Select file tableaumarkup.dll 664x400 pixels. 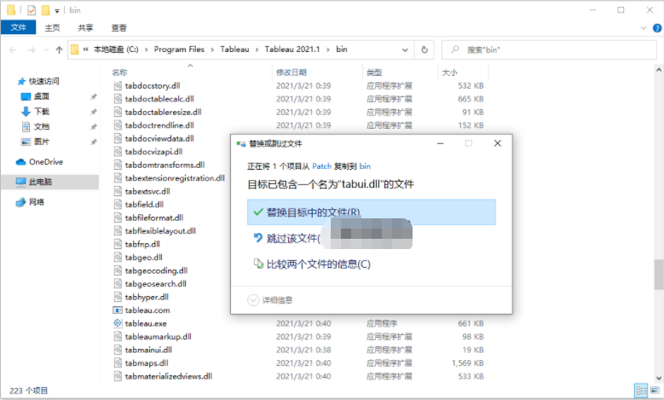tap(158, 336)
